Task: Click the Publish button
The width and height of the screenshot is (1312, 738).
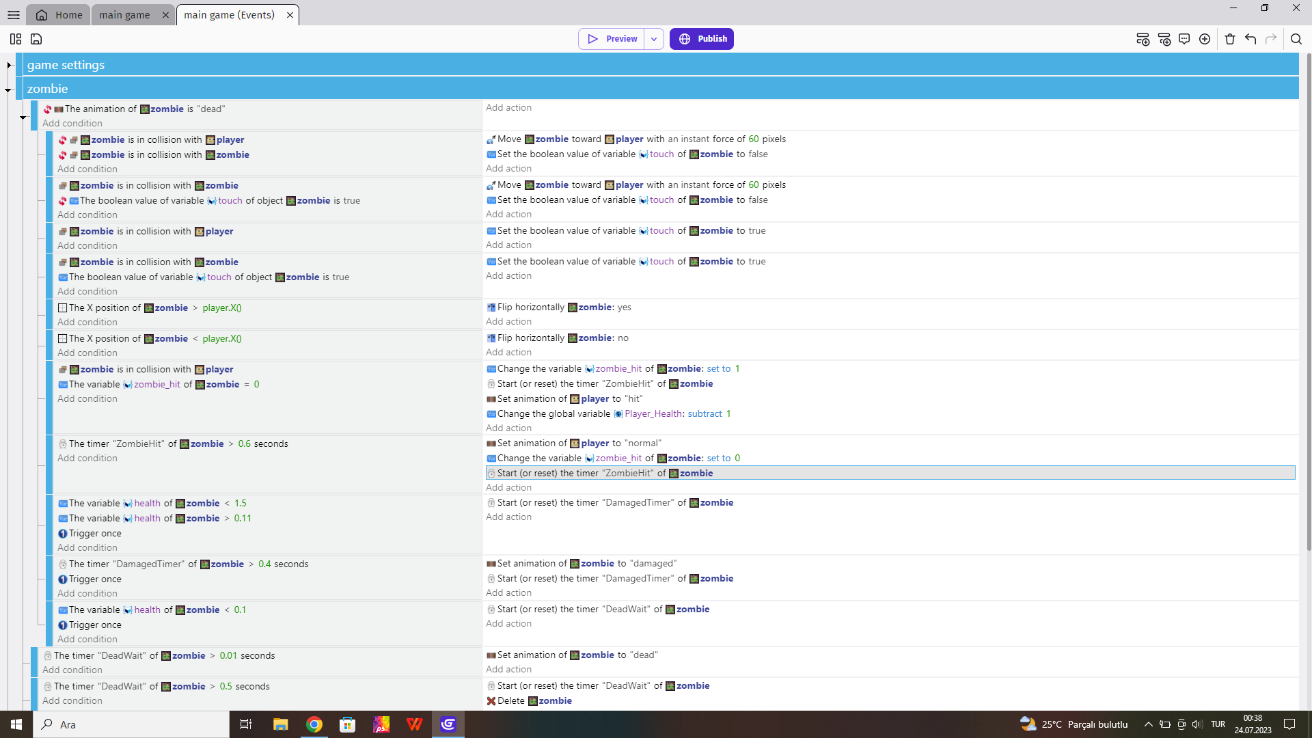Action: [702, 39]
